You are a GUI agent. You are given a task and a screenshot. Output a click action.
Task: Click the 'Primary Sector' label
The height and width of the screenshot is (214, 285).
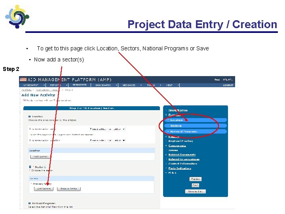[x=42, y=184]
